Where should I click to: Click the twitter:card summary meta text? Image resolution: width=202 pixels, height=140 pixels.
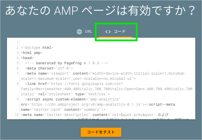pyautogui.click(x=63, y=110)
